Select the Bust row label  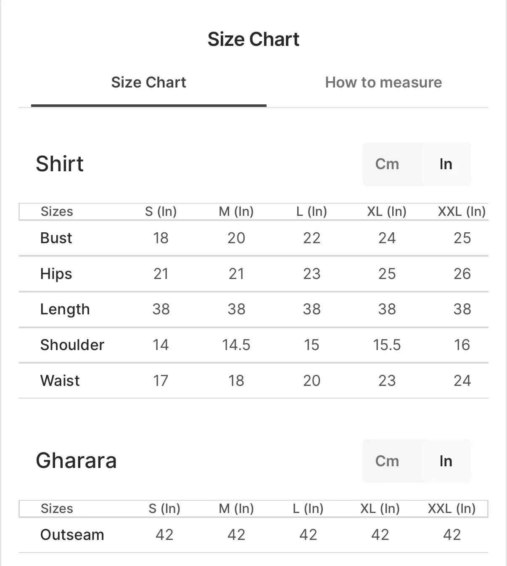point(56,238)
